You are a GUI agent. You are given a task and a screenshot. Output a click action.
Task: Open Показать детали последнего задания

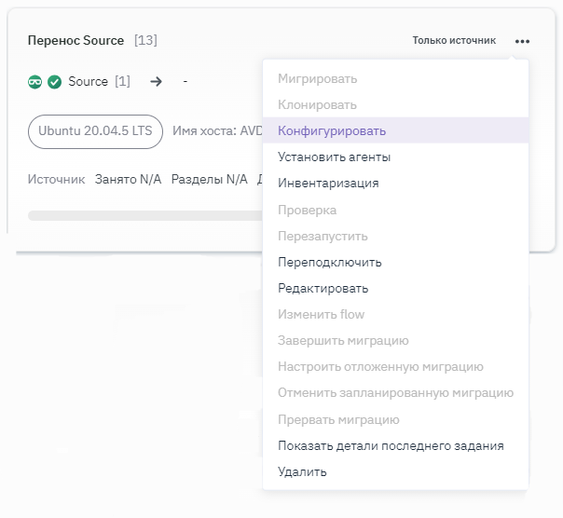391,445
